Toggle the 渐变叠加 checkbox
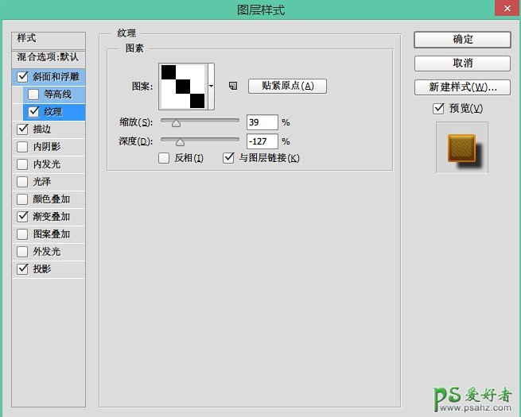The width and height of the screenshot is (521, 417). coord(22,217)
